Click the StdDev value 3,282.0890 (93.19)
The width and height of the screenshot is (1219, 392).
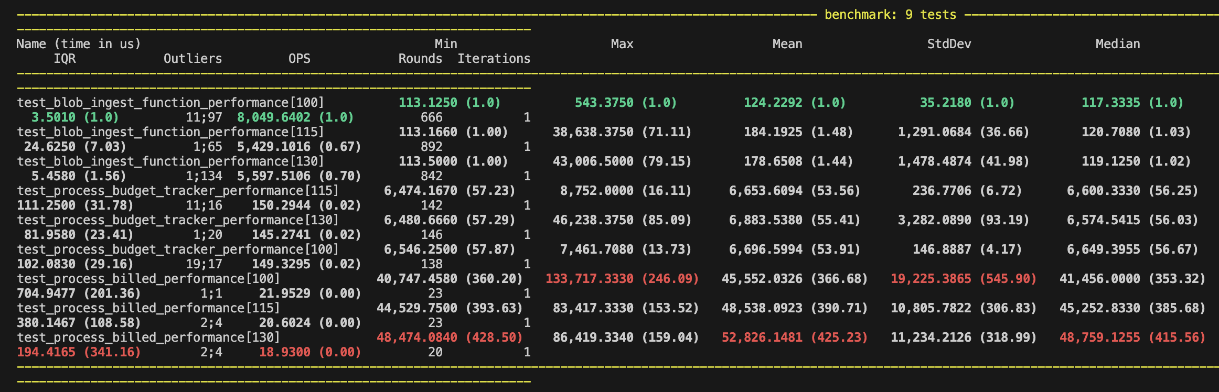pos(964,220)
